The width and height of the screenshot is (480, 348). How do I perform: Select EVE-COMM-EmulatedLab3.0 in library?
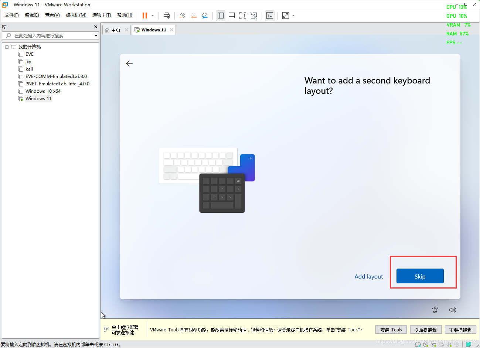56,76
